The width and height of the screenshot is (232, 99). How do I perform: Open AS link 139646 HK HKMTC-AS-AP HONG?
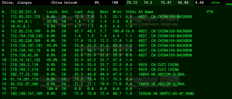pyautogui.click(x=166, y=93)
